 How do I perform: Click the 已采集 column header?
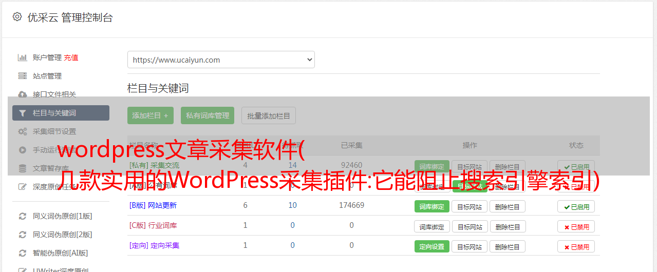tap(351, 145)
